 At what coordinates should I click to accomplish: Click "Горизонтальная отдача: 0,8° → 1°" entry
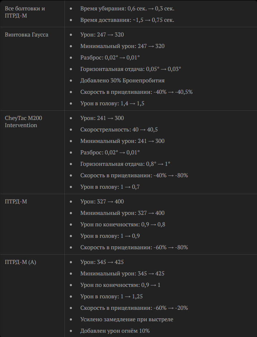125,164
